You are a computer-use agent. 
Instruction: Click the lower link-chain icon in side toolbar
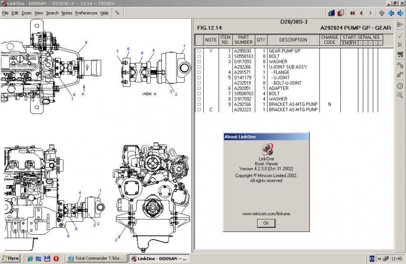tap(400, 75)
